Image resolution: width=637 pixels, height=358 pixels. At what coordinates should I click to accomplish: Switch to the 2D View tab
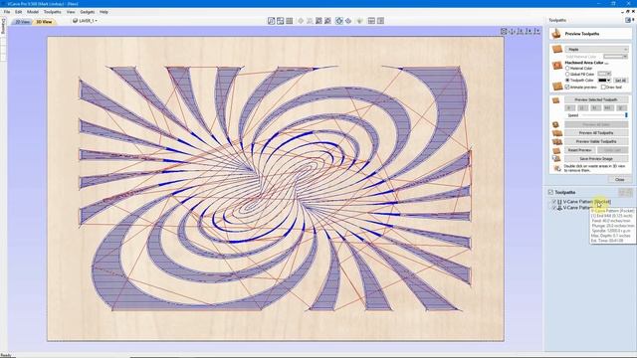tap(22, 22)
